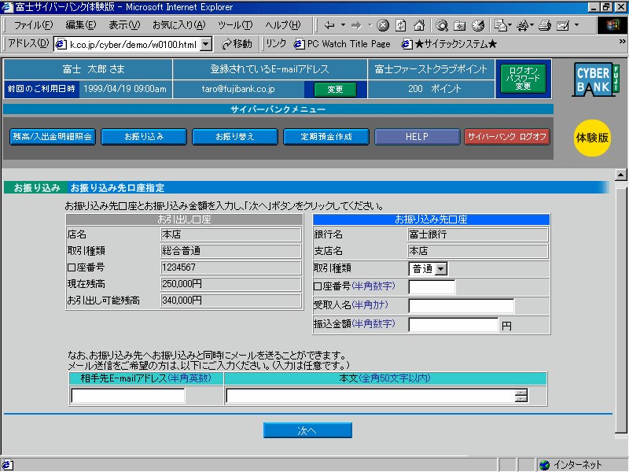This screenshot has height=472, width=629.
Task: Expand the links bar overflow chevron
Action: tap(622, 42)
